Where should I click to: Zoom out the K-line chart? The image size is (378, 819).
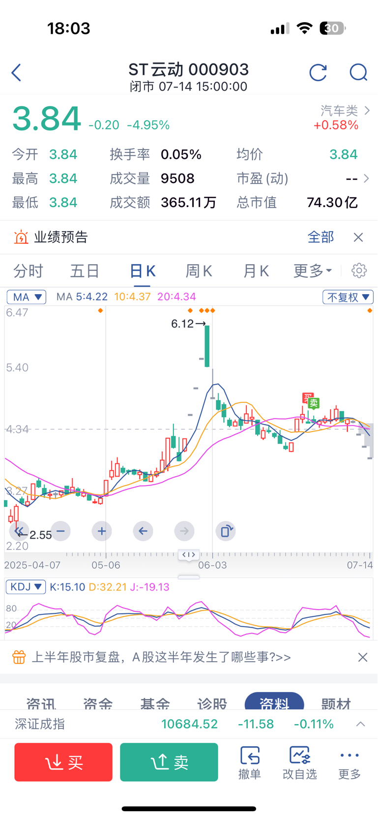tap(60, 531)
